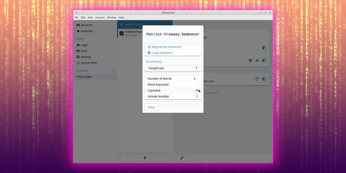Click the check password icon
Image resolution: width=346 pixels, height=173 pixels.
click(250, 60)
